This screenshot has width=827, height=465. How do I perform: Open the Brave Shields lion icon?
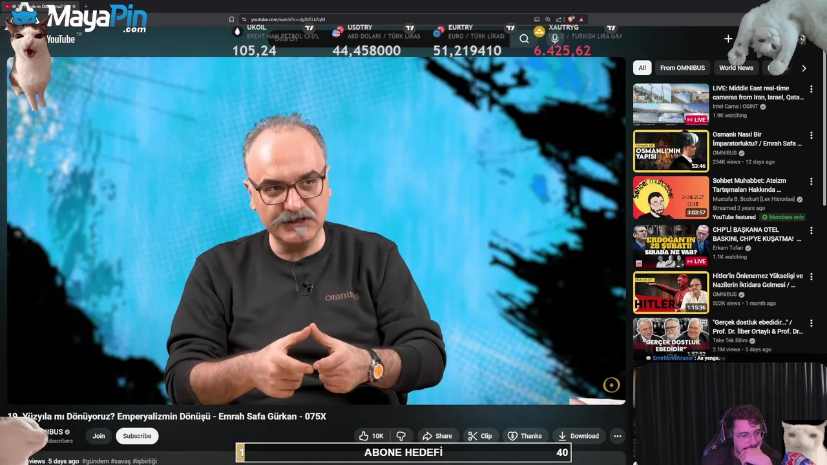point(571,19)
